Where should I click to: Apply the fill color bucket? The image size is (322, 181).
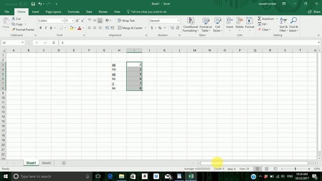coord(71,28)
